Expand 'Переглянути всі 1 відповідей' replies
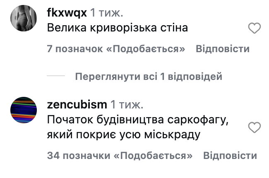This screenshot has height=178, width=269. point(149,77)
